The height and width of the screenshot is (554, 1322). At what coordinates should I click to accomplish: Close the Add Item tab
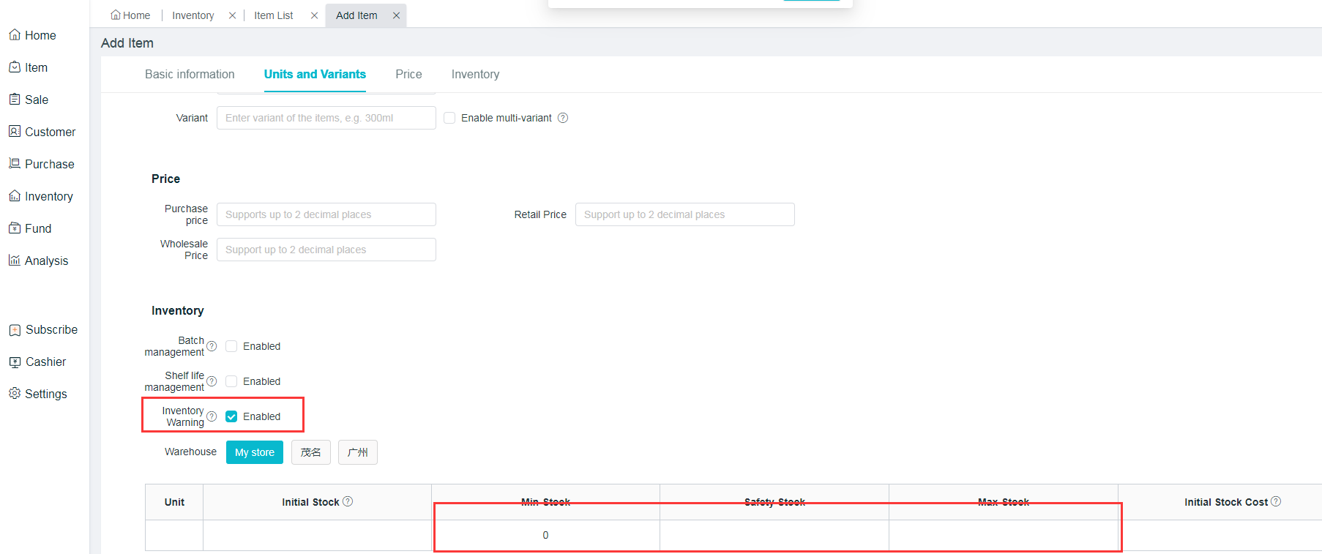(396, 15)
